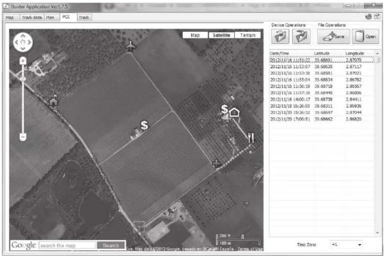
Task: Pan the map left with the arrow control
Action: [16, 42]
